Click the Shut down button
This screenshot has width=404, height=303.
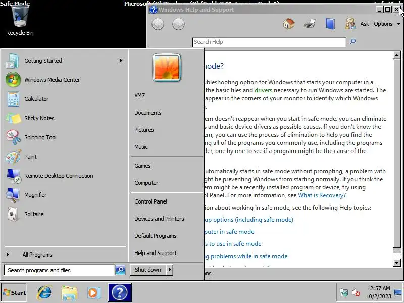[148, 270]
